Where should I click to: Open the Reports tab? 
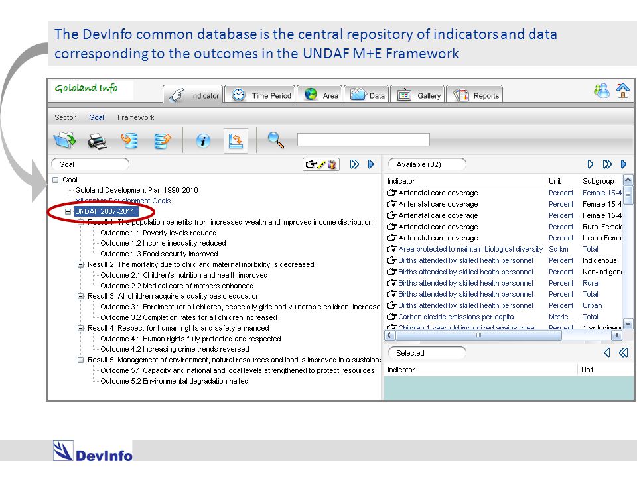coord(474,95)
